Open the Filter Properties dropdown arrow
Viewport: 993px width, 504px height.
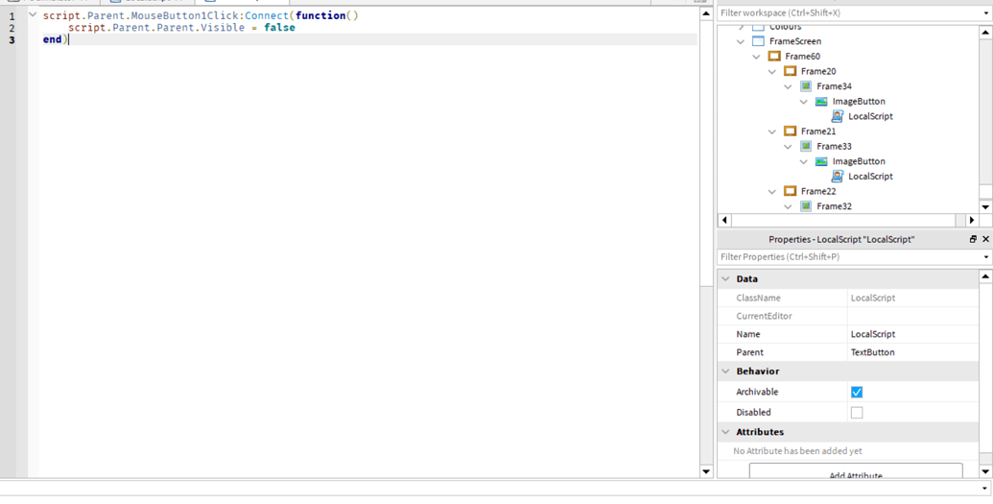pyautogui.click(x=986, y=257)
